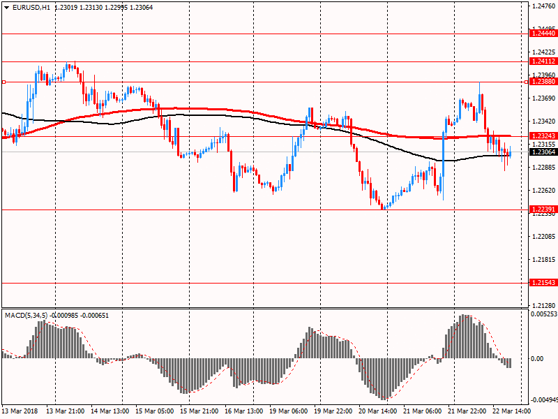558x419 pixels.
Task: Click the 1.22885 price scale value
Action: click(x=544, y=168)
